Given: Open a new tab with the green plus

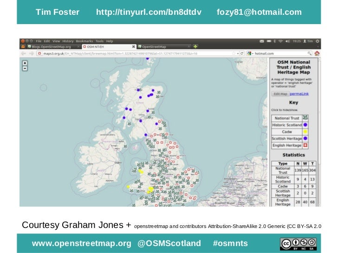Looking at the screenshot, I should pyautogui.click(x=195, y=46).
